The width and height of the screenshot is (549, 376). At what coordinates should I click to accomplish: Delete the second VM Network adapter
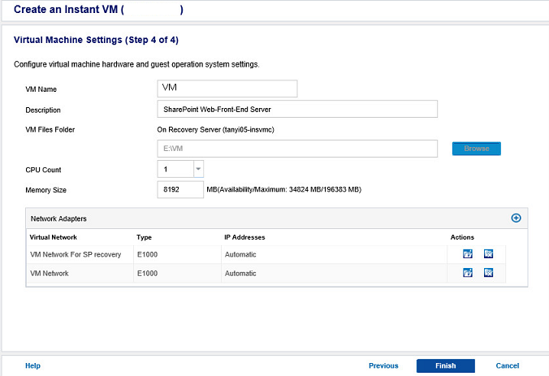click(489, 273)
